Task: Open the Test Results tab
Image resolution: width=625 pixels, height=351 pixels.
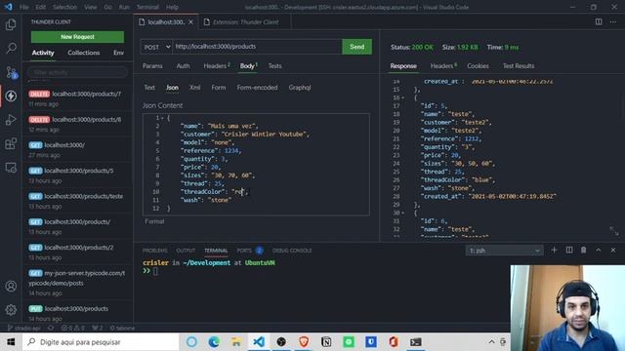Action: pos(519,66)
